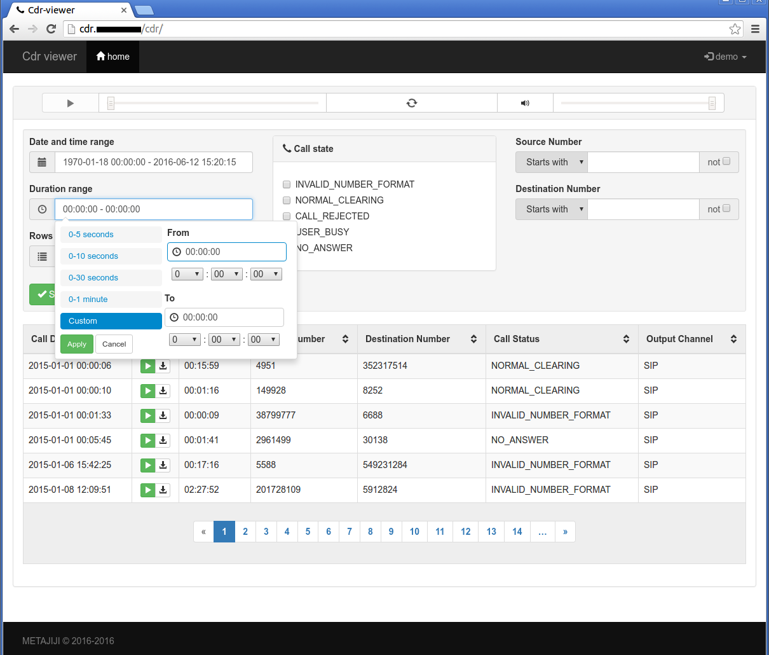Image resolution: width=769 pixels, height=655 pixels.
Task: Download recording of call at 2015-01-08 12:09:51
Action: 163,490
